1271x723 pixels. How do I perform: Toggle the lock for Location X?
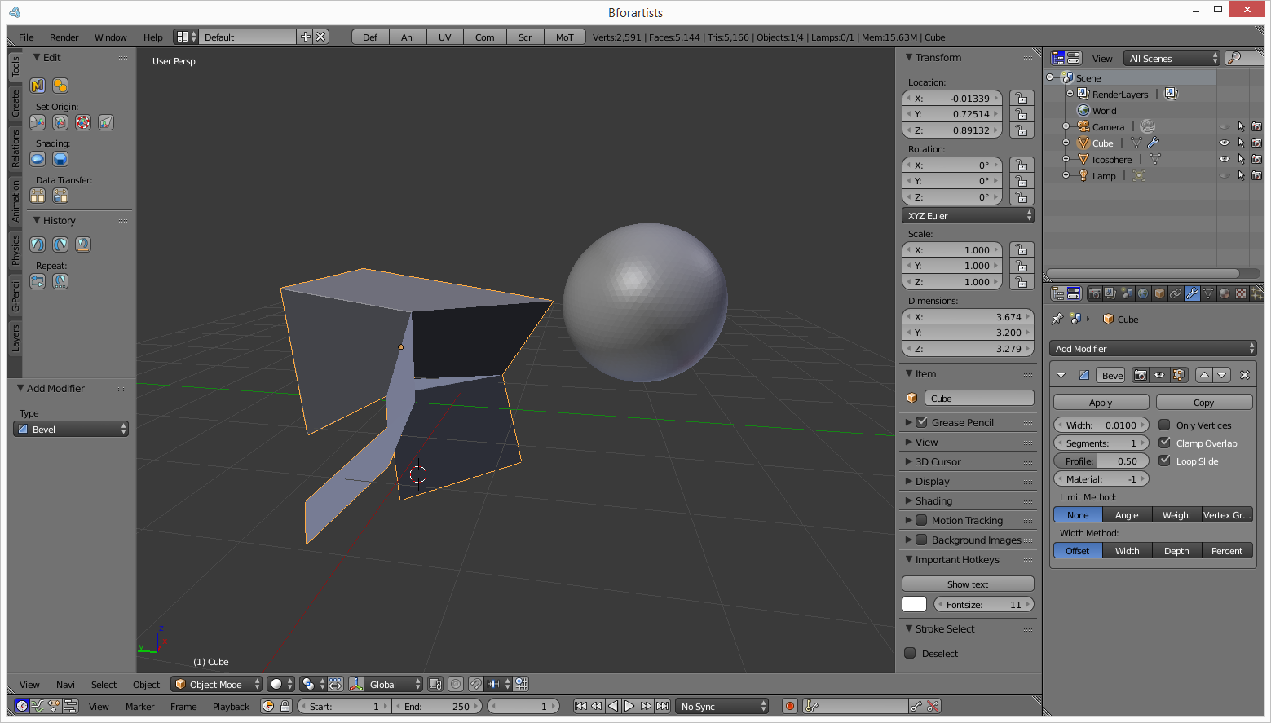click(x=1022, y=98)
